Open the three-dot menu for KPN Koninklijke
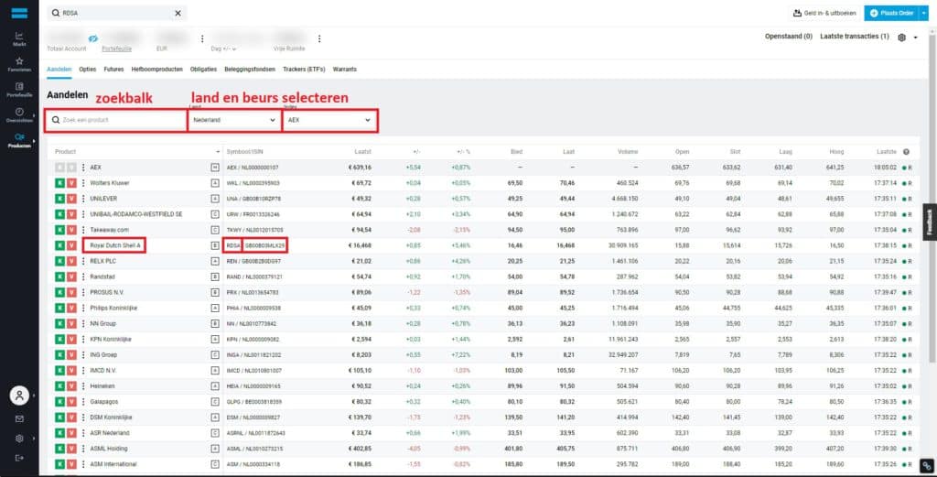 tap(83, 339)
